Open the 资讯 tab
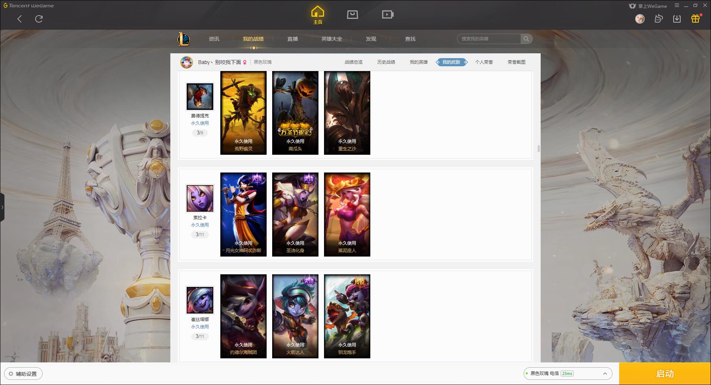Image resolution: width=711 pixels, height=385 pixels. point(214,39)
